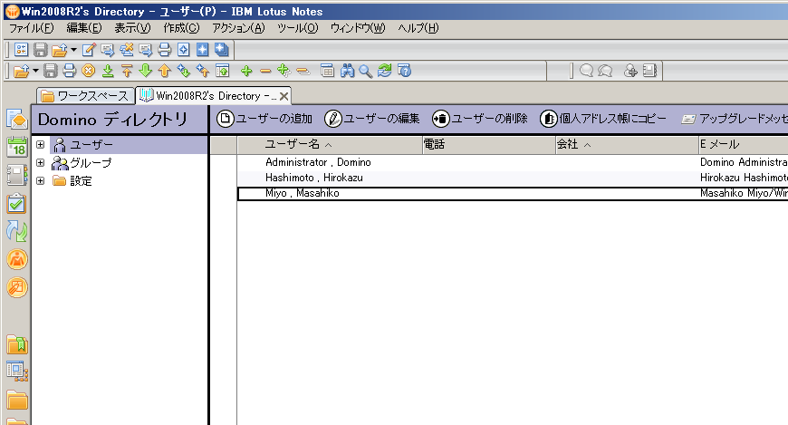
Task: Click the printer icon in the top toolbar
Action: (x=164, y=49)
